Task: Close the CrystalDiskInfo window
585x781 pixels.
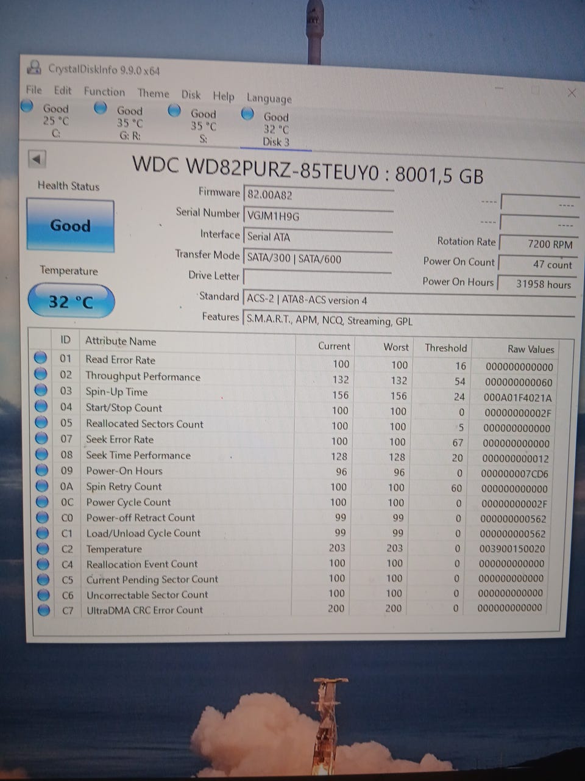Action: click(x=572, y=93)
